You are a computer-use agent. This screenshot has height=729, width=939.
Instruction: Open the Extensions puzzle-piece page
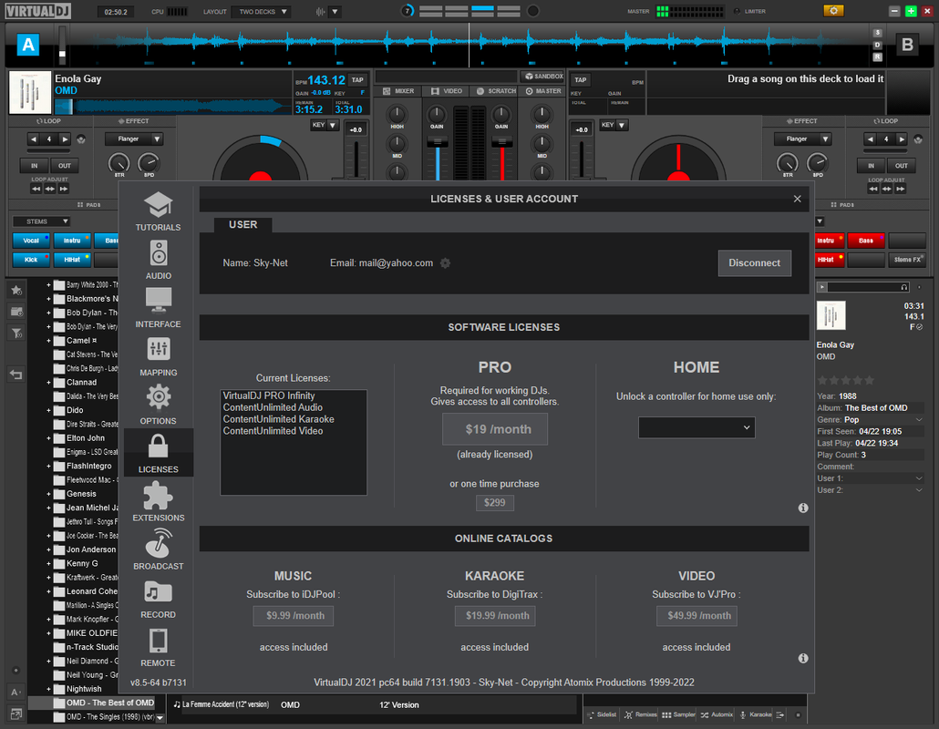[x=158, y=501]
